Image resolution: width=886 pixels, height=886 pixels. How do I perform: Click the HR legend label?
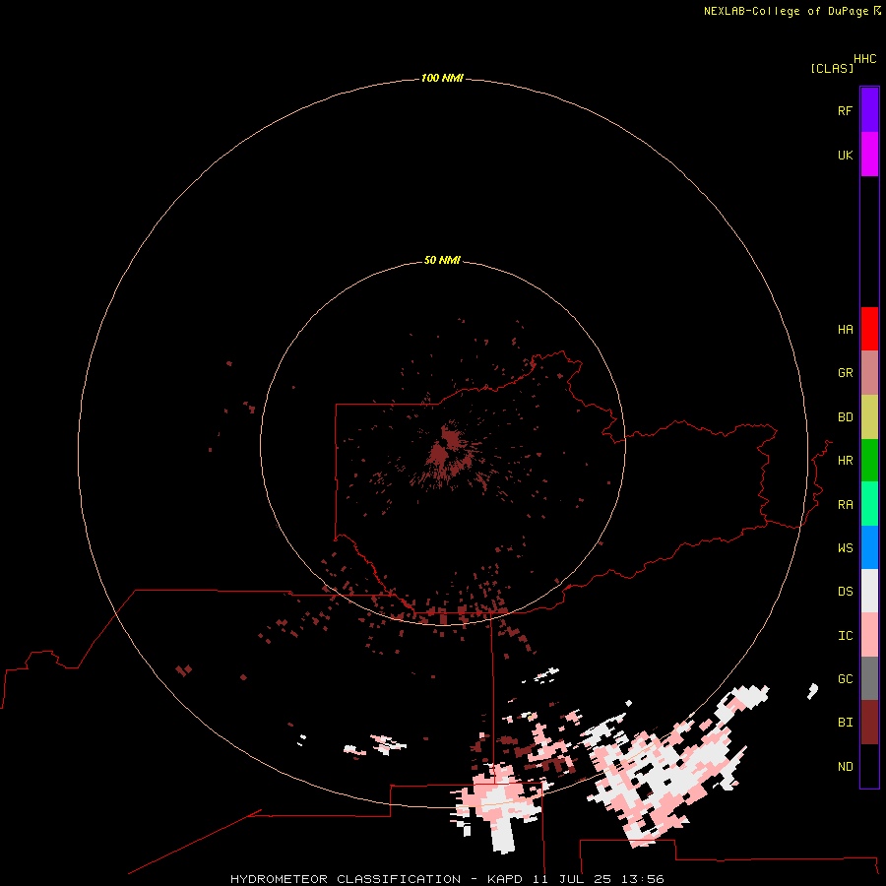(x=846, y=461)
